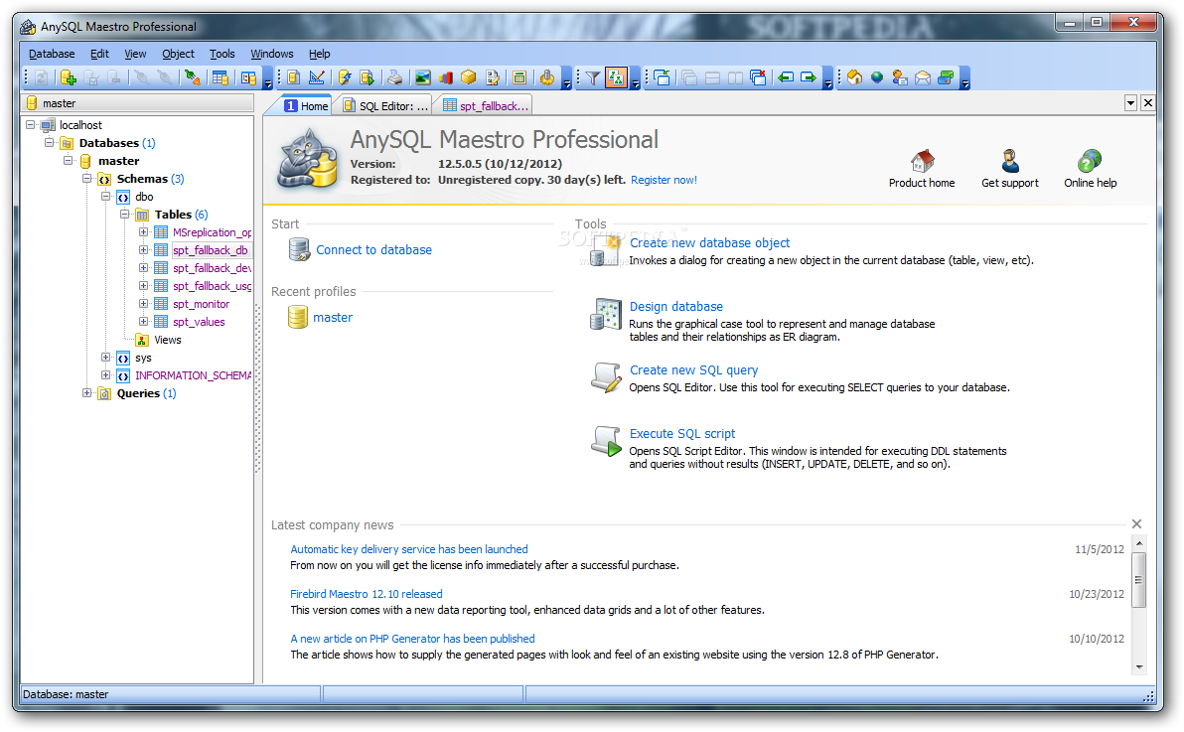Viewport: 1184px width, 732px height.
Task: Expand the spt_monitor table node
Action: (x=143, y=304)
